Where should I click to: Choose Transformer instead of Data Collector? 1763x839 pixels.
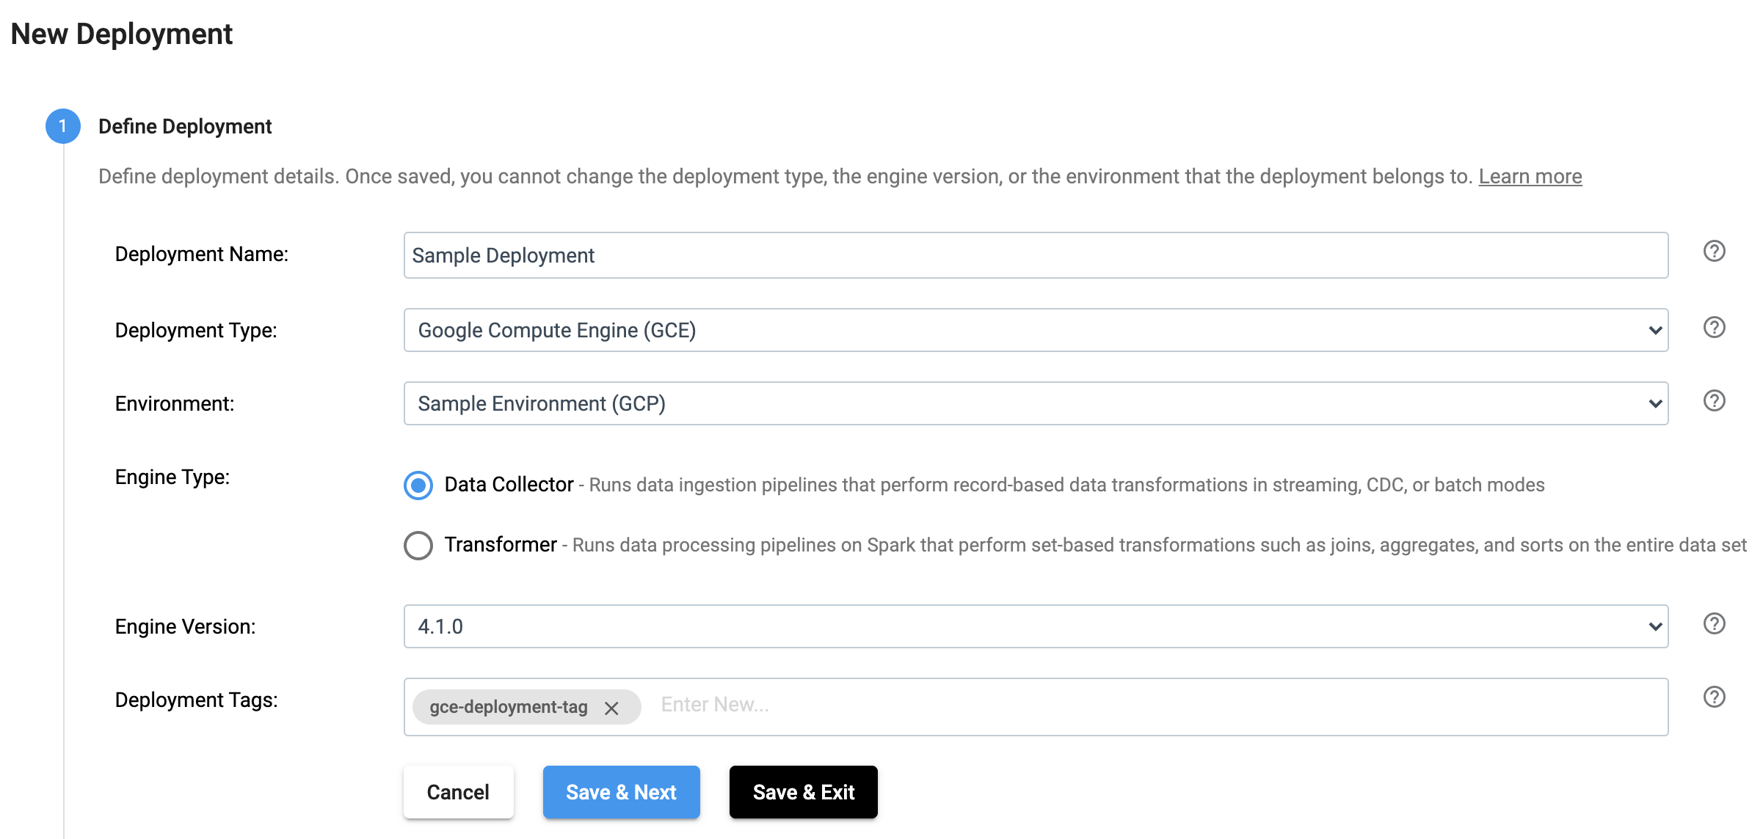tap(418, 545)
